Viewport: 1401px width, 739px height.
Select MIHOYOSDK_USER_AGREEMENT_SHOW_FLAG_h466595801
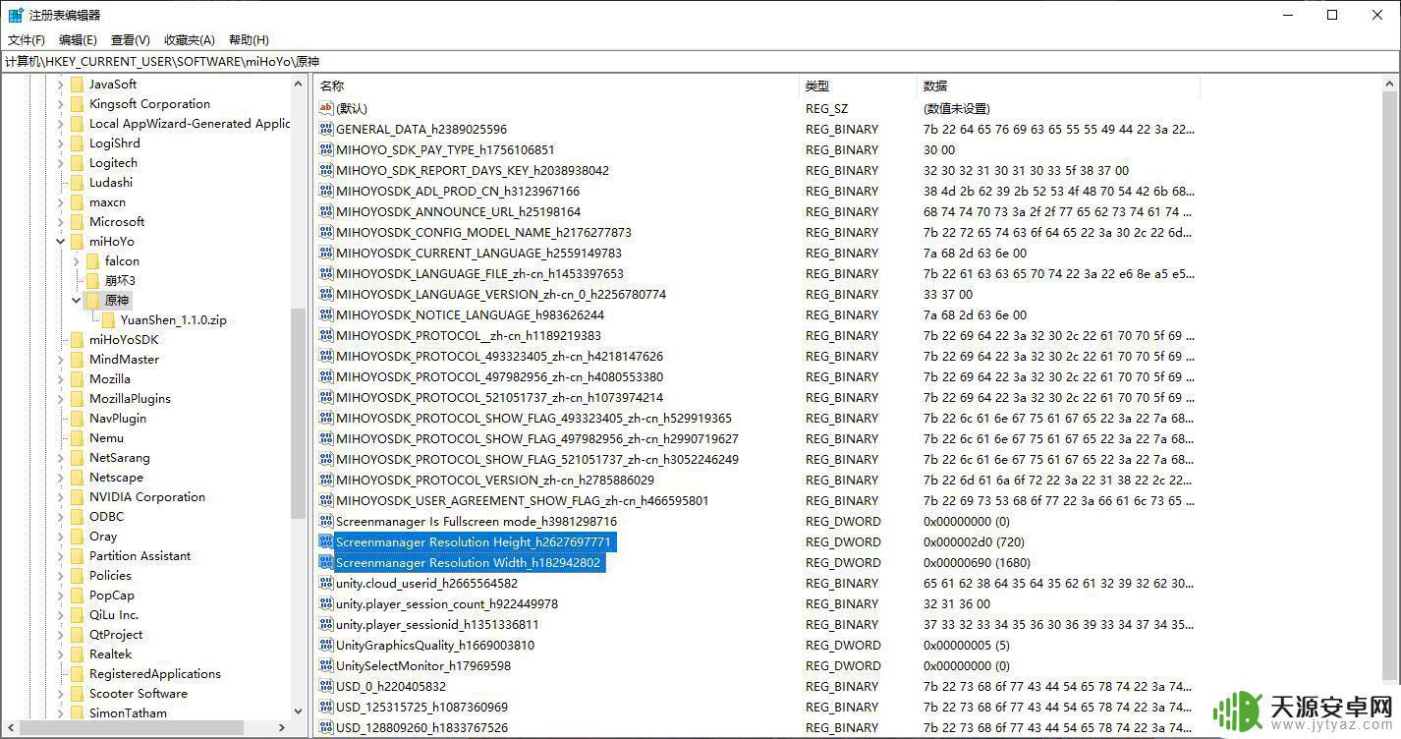[522, 500]
